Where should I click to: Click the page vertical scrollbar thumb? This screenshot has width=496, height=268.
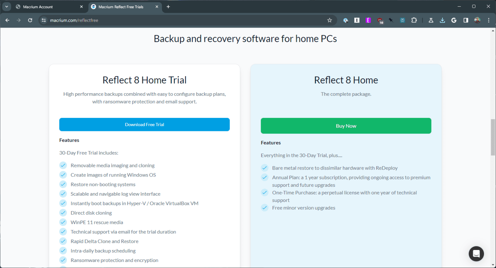(493, 137)
